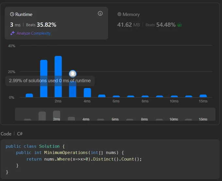The width and height of the screenshot is (222, 181).
Task: Click the MinimumOperations method name in code
Action: click(66, 153)
